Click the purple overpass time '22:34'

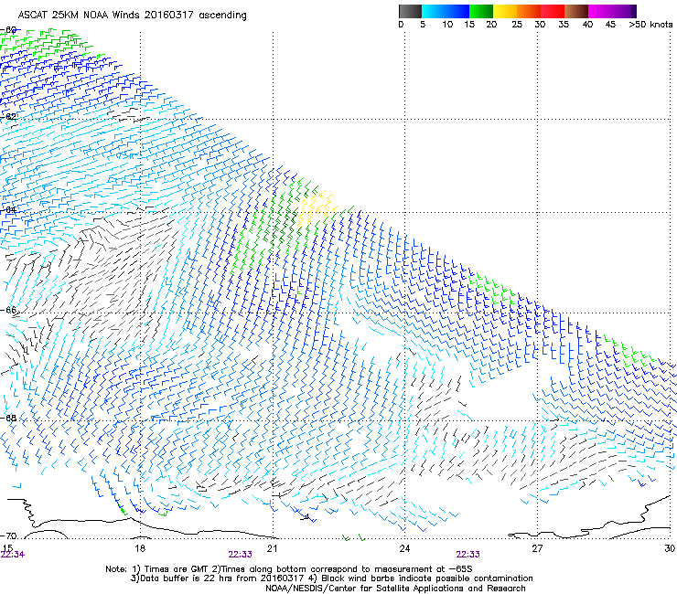[13, 555]
